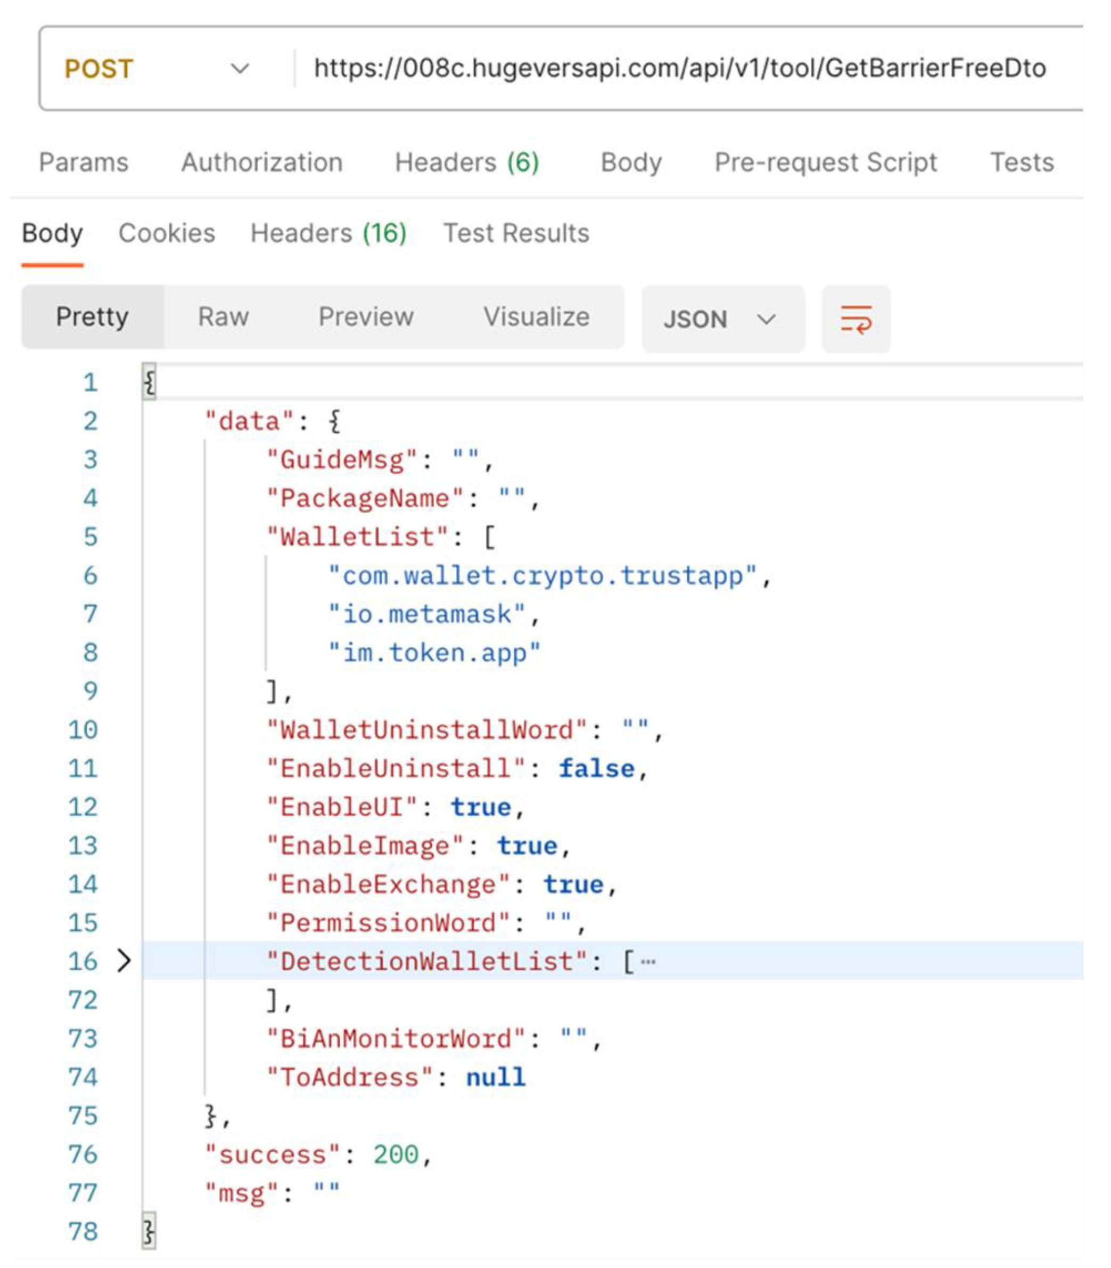Open the request Headers (6) tab
Screen dimensions: 1111x1268
[x=467, y=162]
